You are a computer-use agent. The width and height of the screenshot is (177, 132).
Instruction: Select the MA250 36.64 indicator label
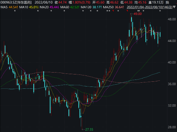113,7
